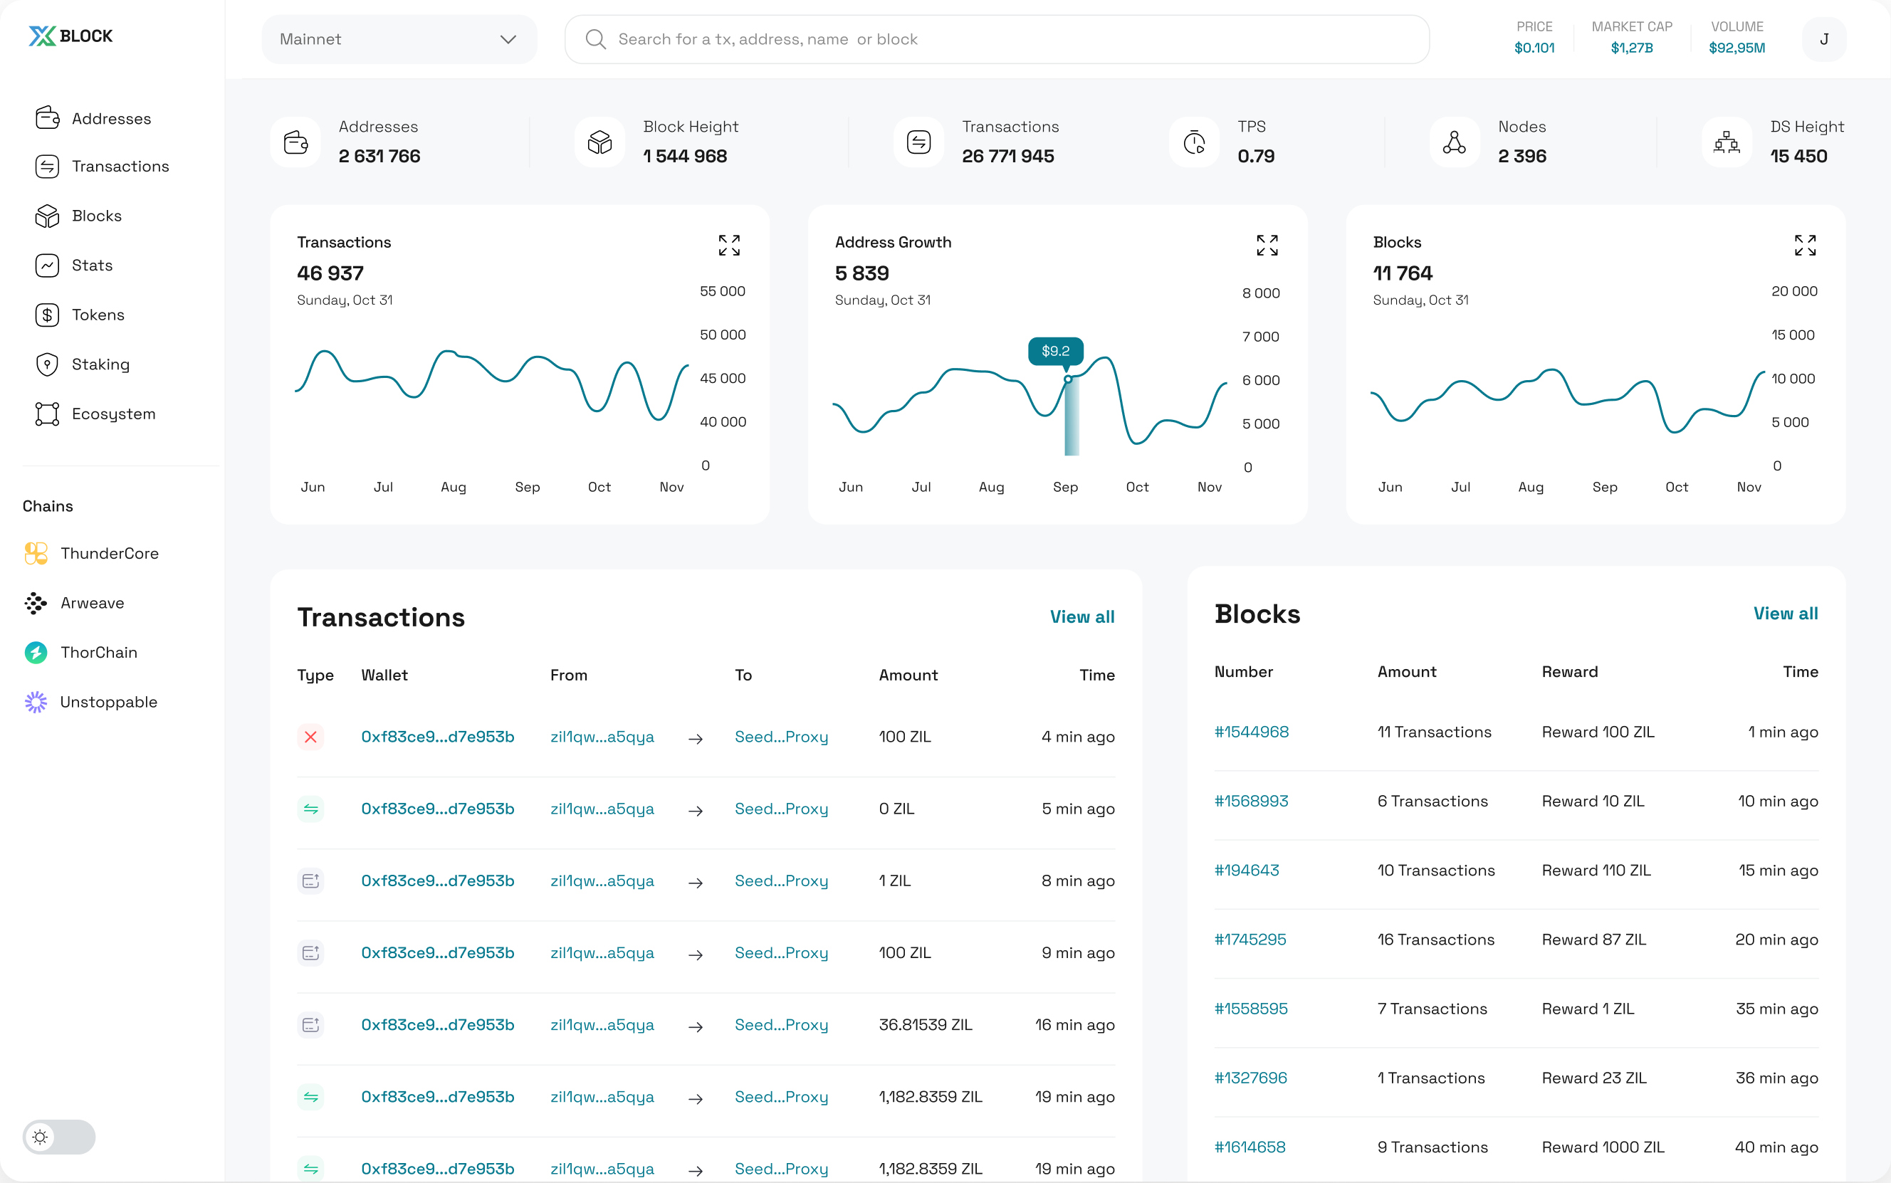Click the failed transaction X icon
Image resolution: width=1891 pixels, height=1183 pixels.
click(310, 737)
